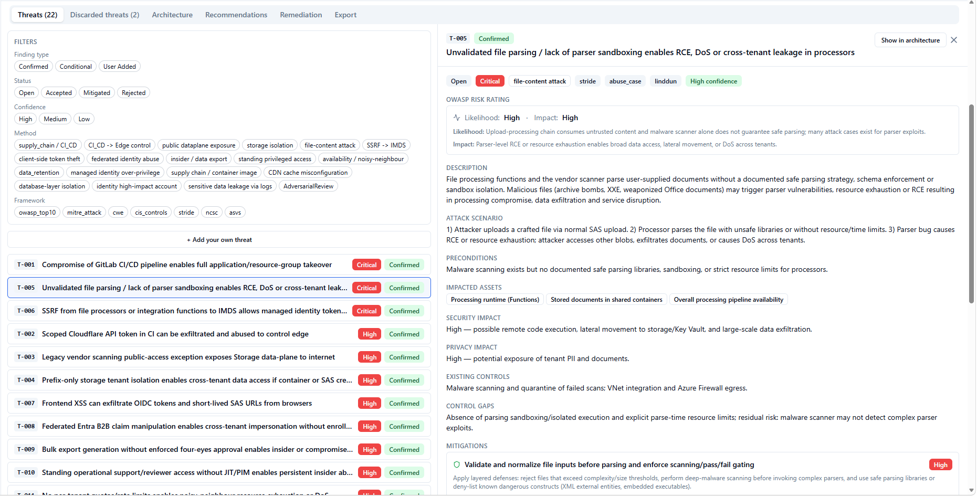Viewport: 977px width, 497px height.
Task: Open threat T-006 SSRF to IMDS
Action: [219, 311]
